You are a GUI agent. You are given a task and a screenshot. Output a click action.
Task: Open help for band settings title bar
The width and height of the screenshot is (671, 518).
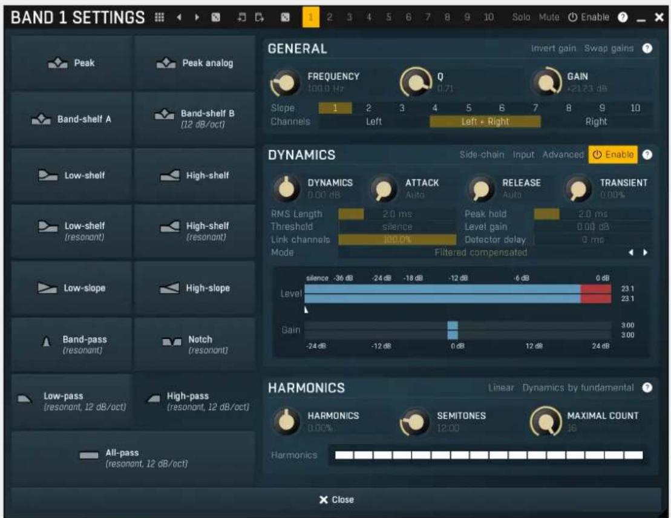(x=623, y=17)
